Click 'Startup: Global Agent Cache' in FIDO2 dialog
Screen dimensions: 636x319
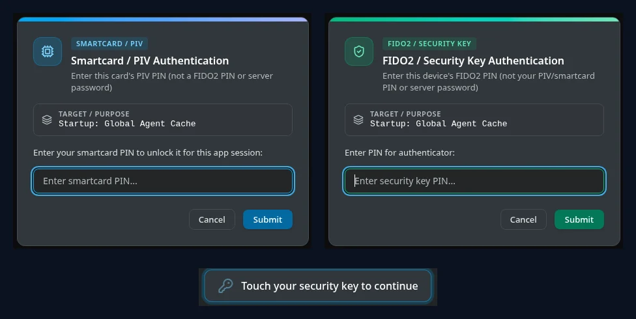439,124
